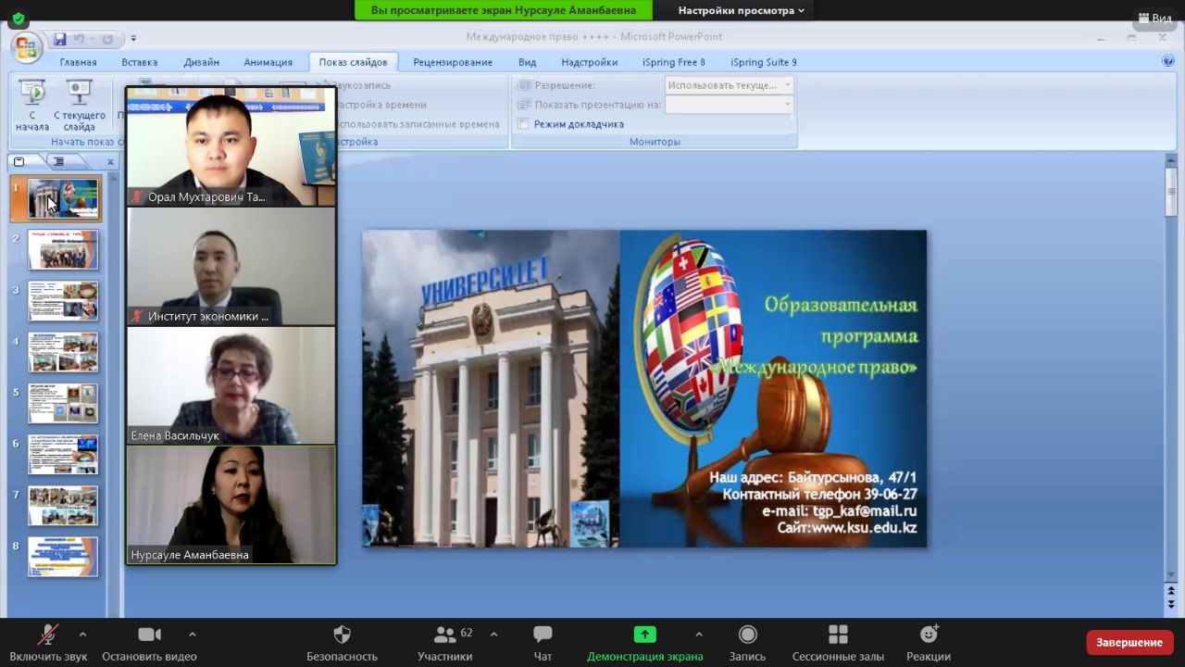Screen dimensions: 1185x667
Task: Open PowerPoint help question mark icon
Action: click(x=1167, y=61)
